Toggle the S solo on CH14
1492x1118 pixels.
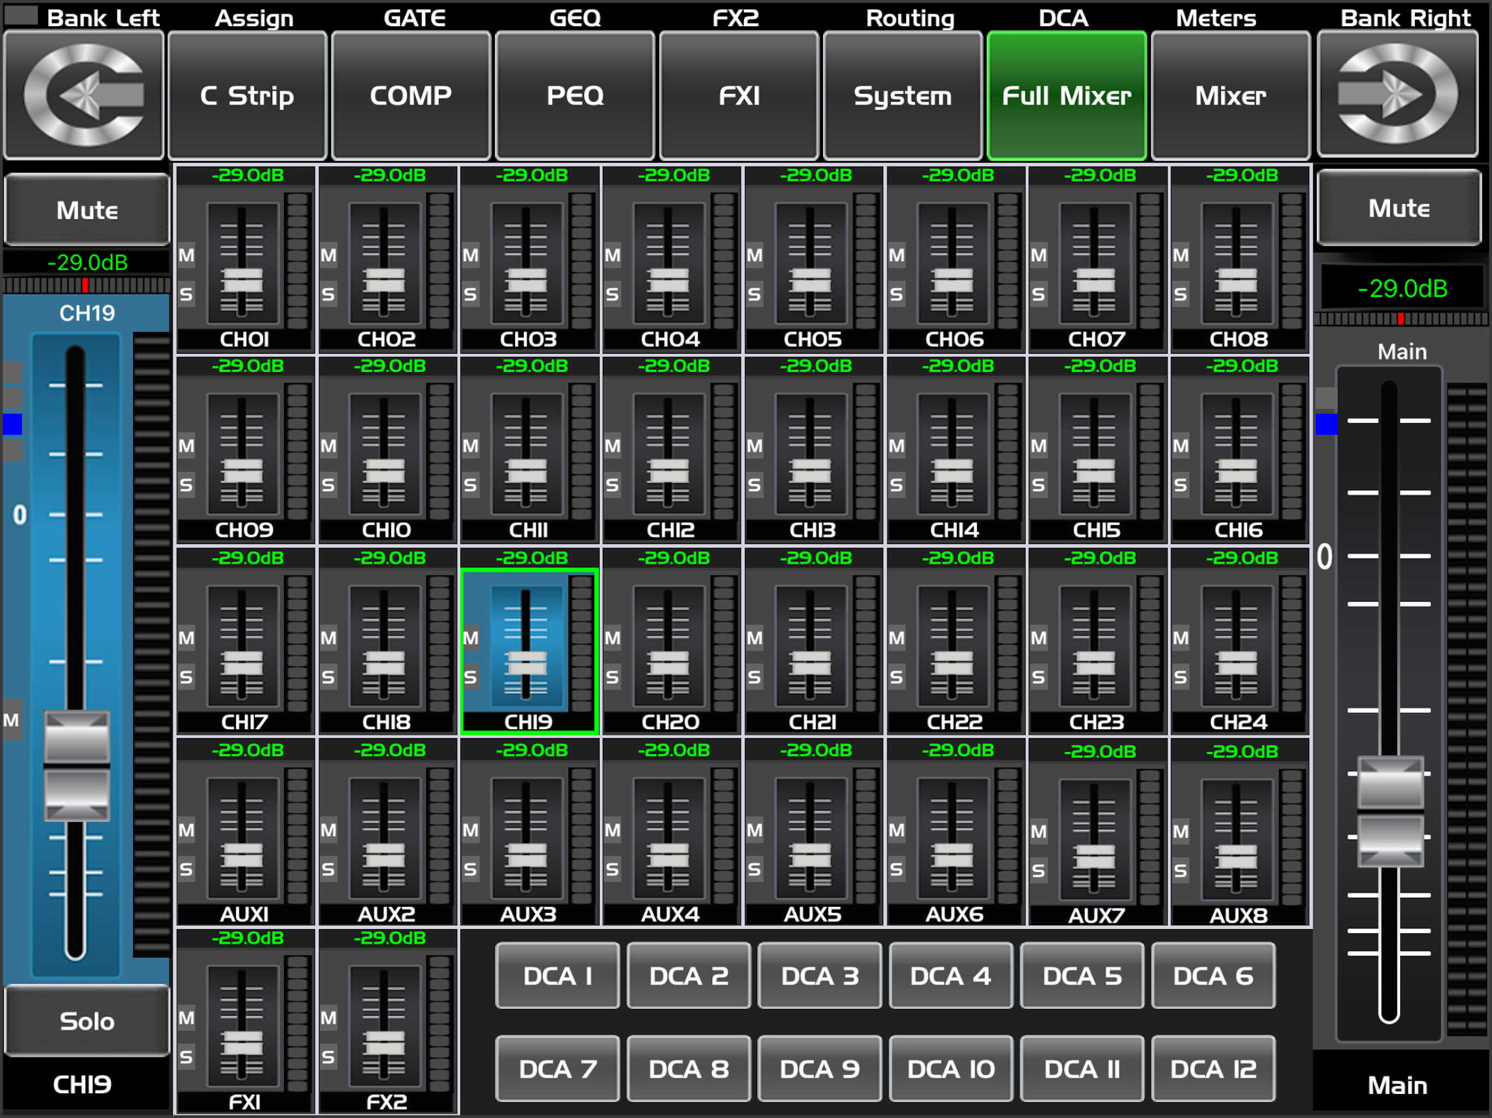896,485
